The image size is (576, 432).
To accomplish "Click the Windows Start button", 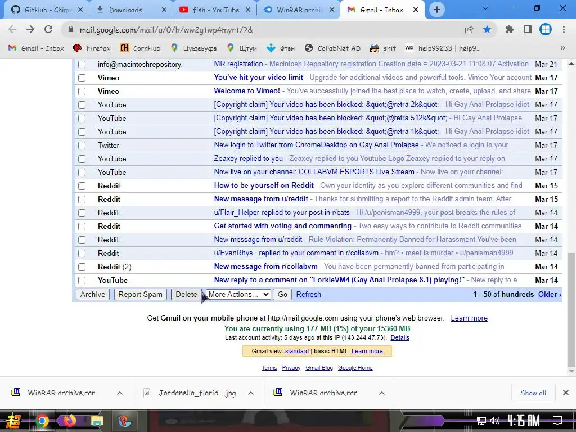I will tap(13, 421).
